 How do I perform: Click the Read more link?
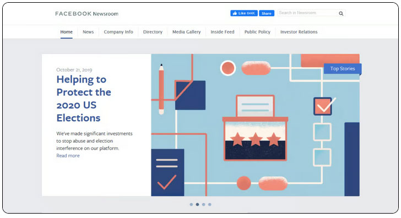click(x=68, y=156)
